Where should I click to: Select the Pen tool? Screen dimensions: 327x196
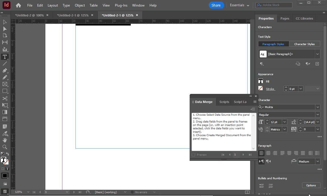point(5,70)
